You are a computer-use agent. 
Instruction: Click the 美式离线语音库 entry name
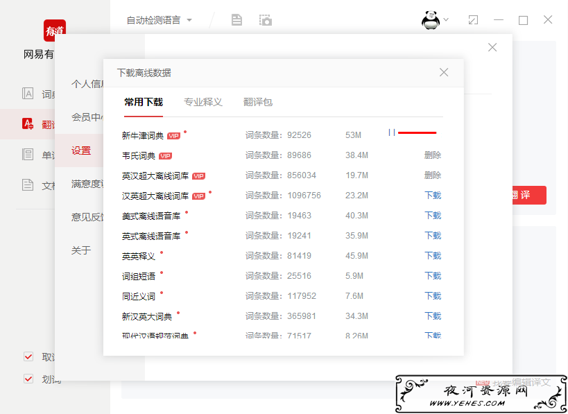click(151, 216)
